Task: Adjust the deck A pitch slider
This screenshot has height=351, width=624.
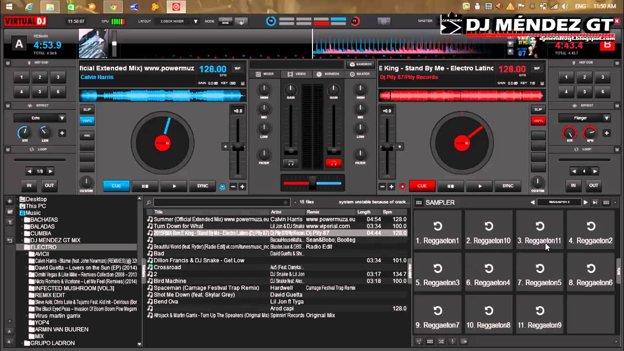Action: 237,146
